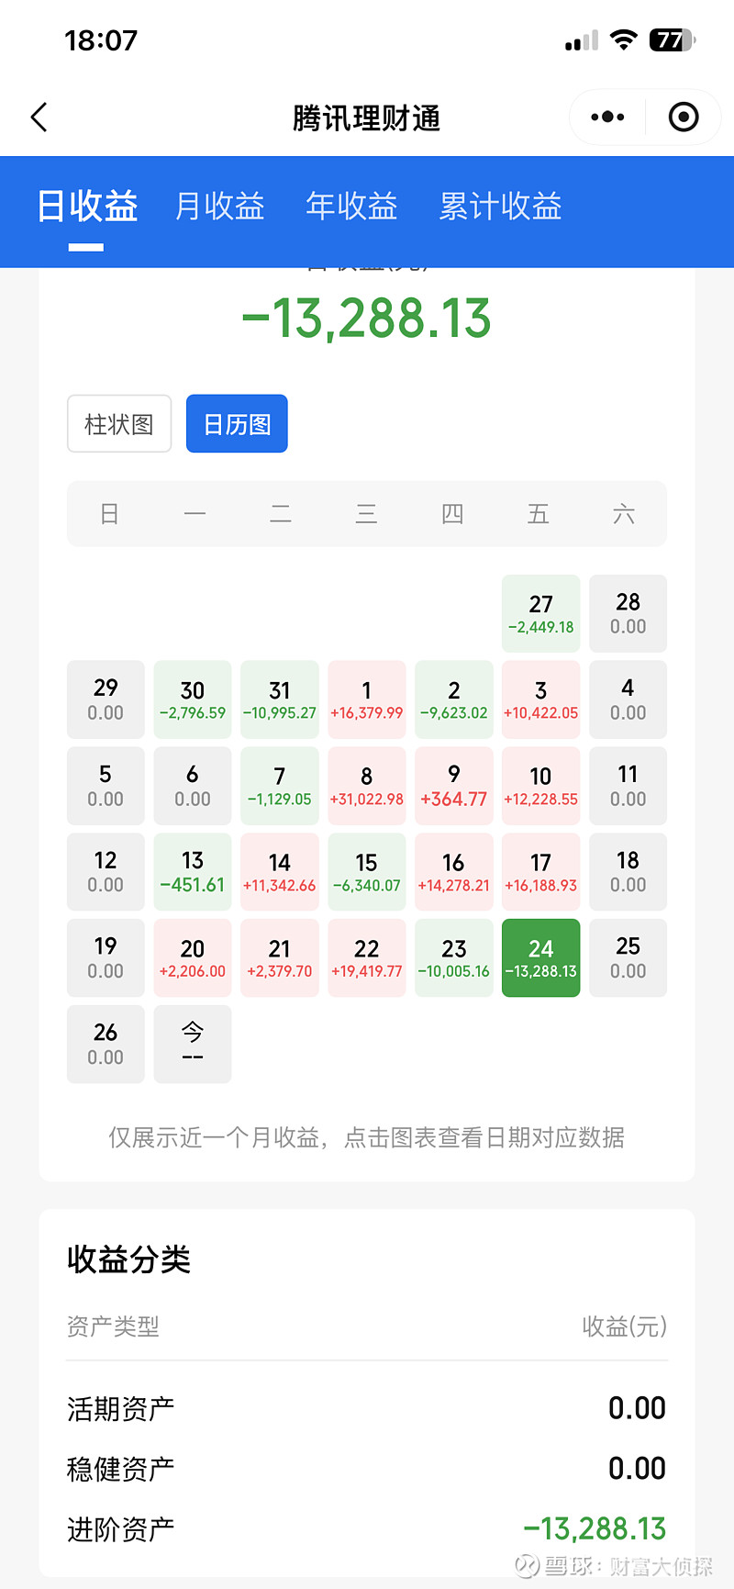Tap the back arrow icon
The height and width of the screenshot is (1589, 734).
(39, 117)
